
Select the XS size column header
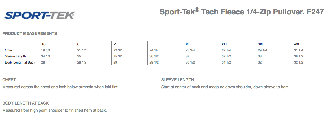click(43, 44)
